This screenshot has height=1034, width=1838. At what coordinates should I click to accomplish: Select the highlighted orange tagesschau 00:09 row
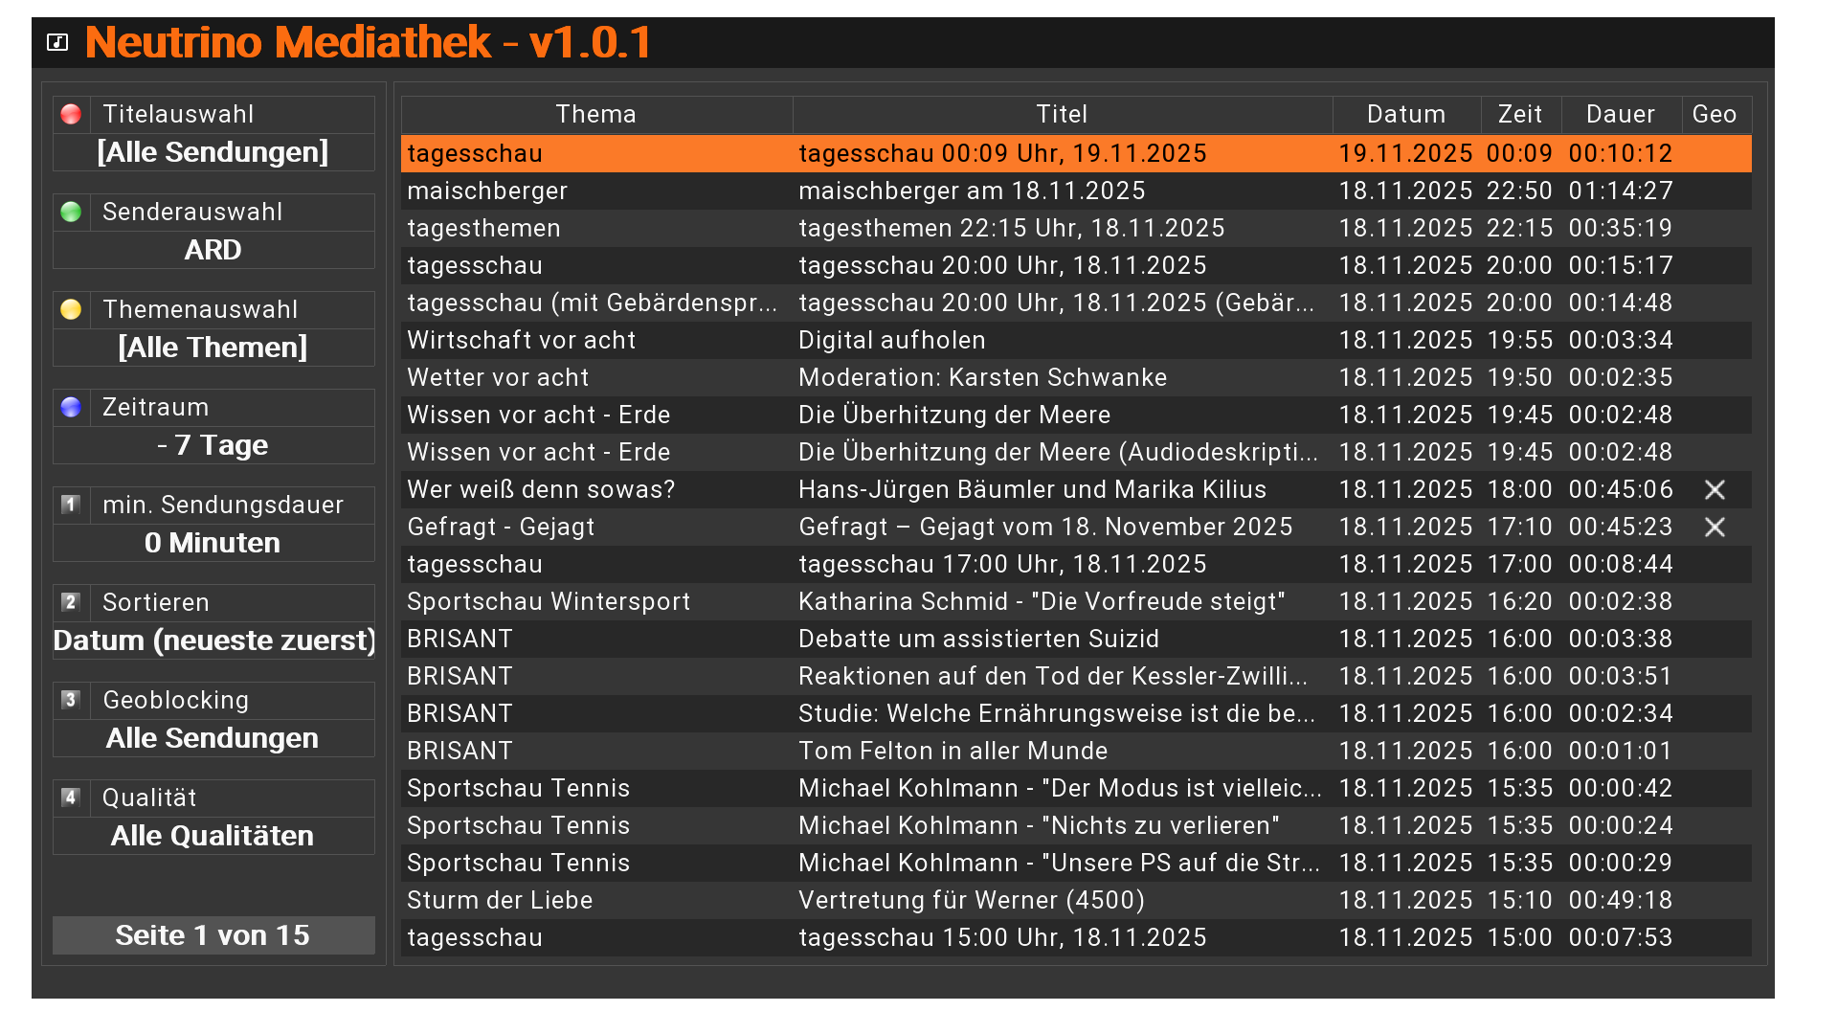click(1002, 153)
